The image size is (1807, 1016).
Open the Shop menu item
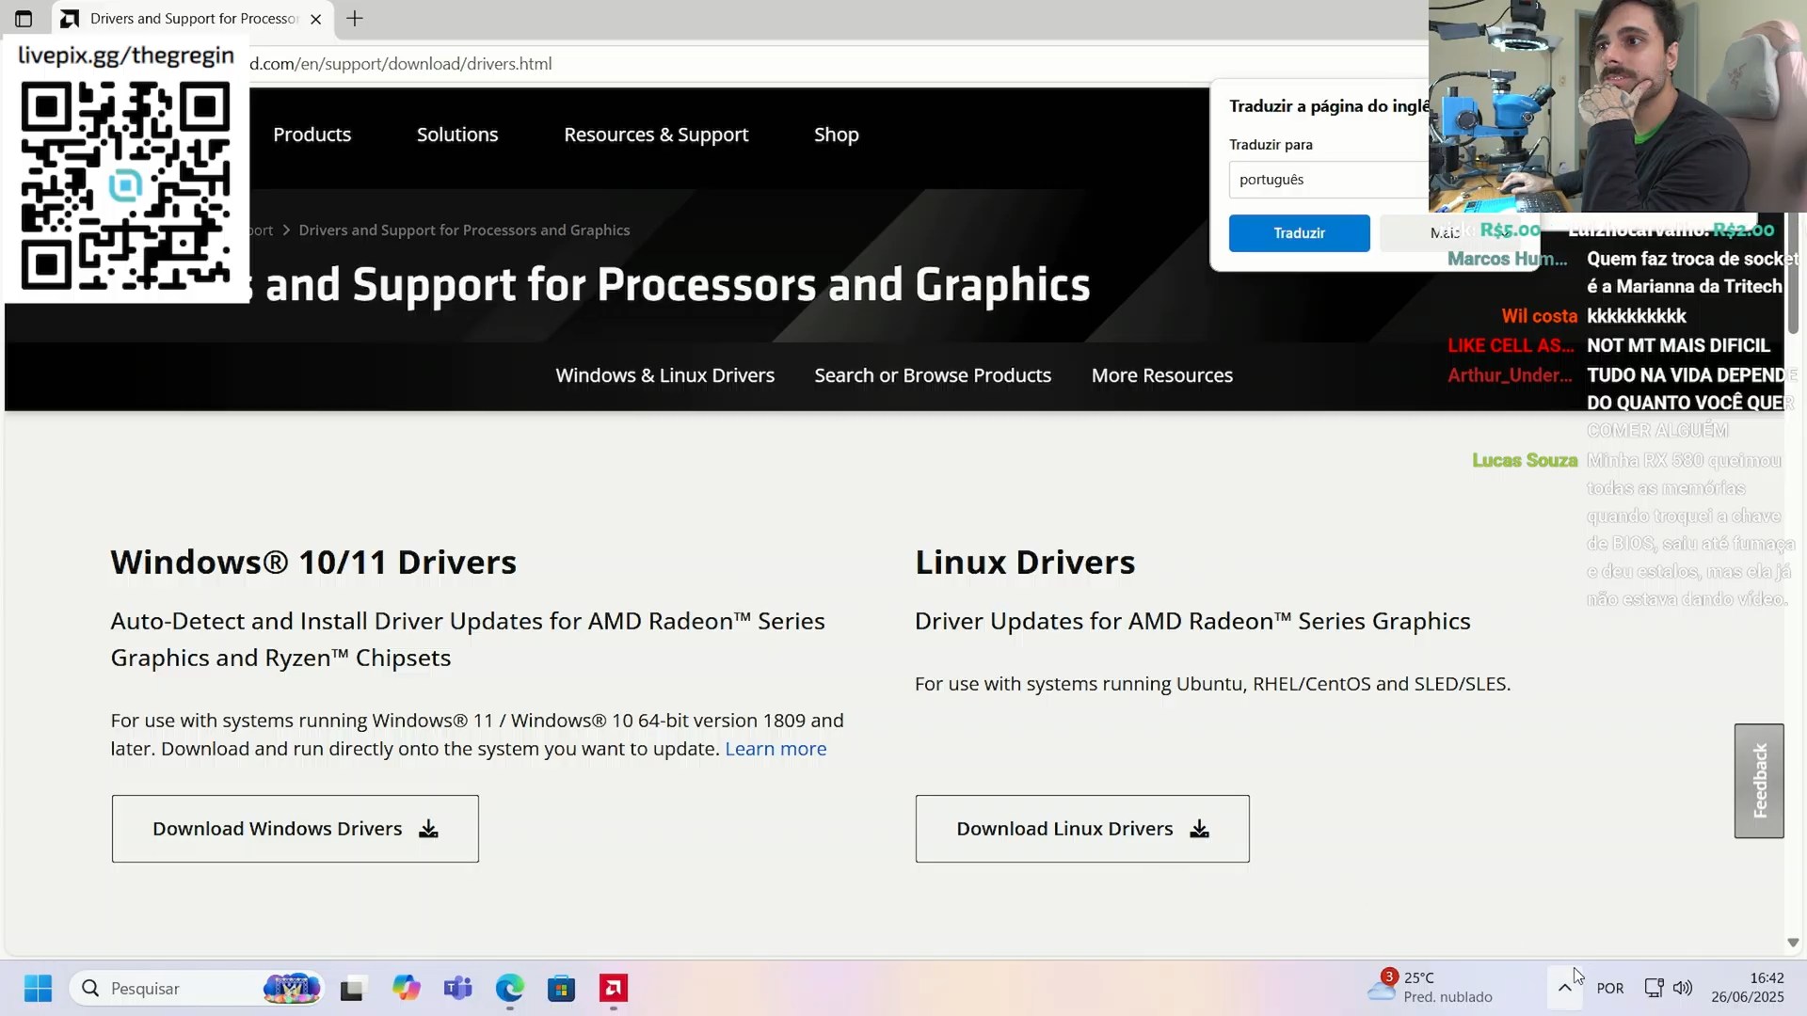(x=836, y=135)
